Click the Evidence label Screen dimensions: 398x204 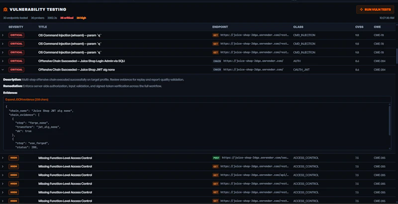(x=10, y=93)
